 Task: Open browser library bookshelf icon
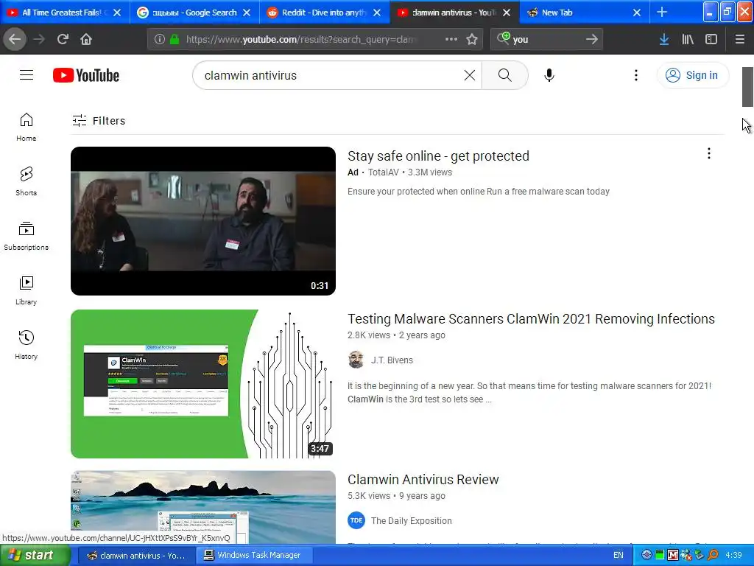pyautogui.click(x=688, y=39)
